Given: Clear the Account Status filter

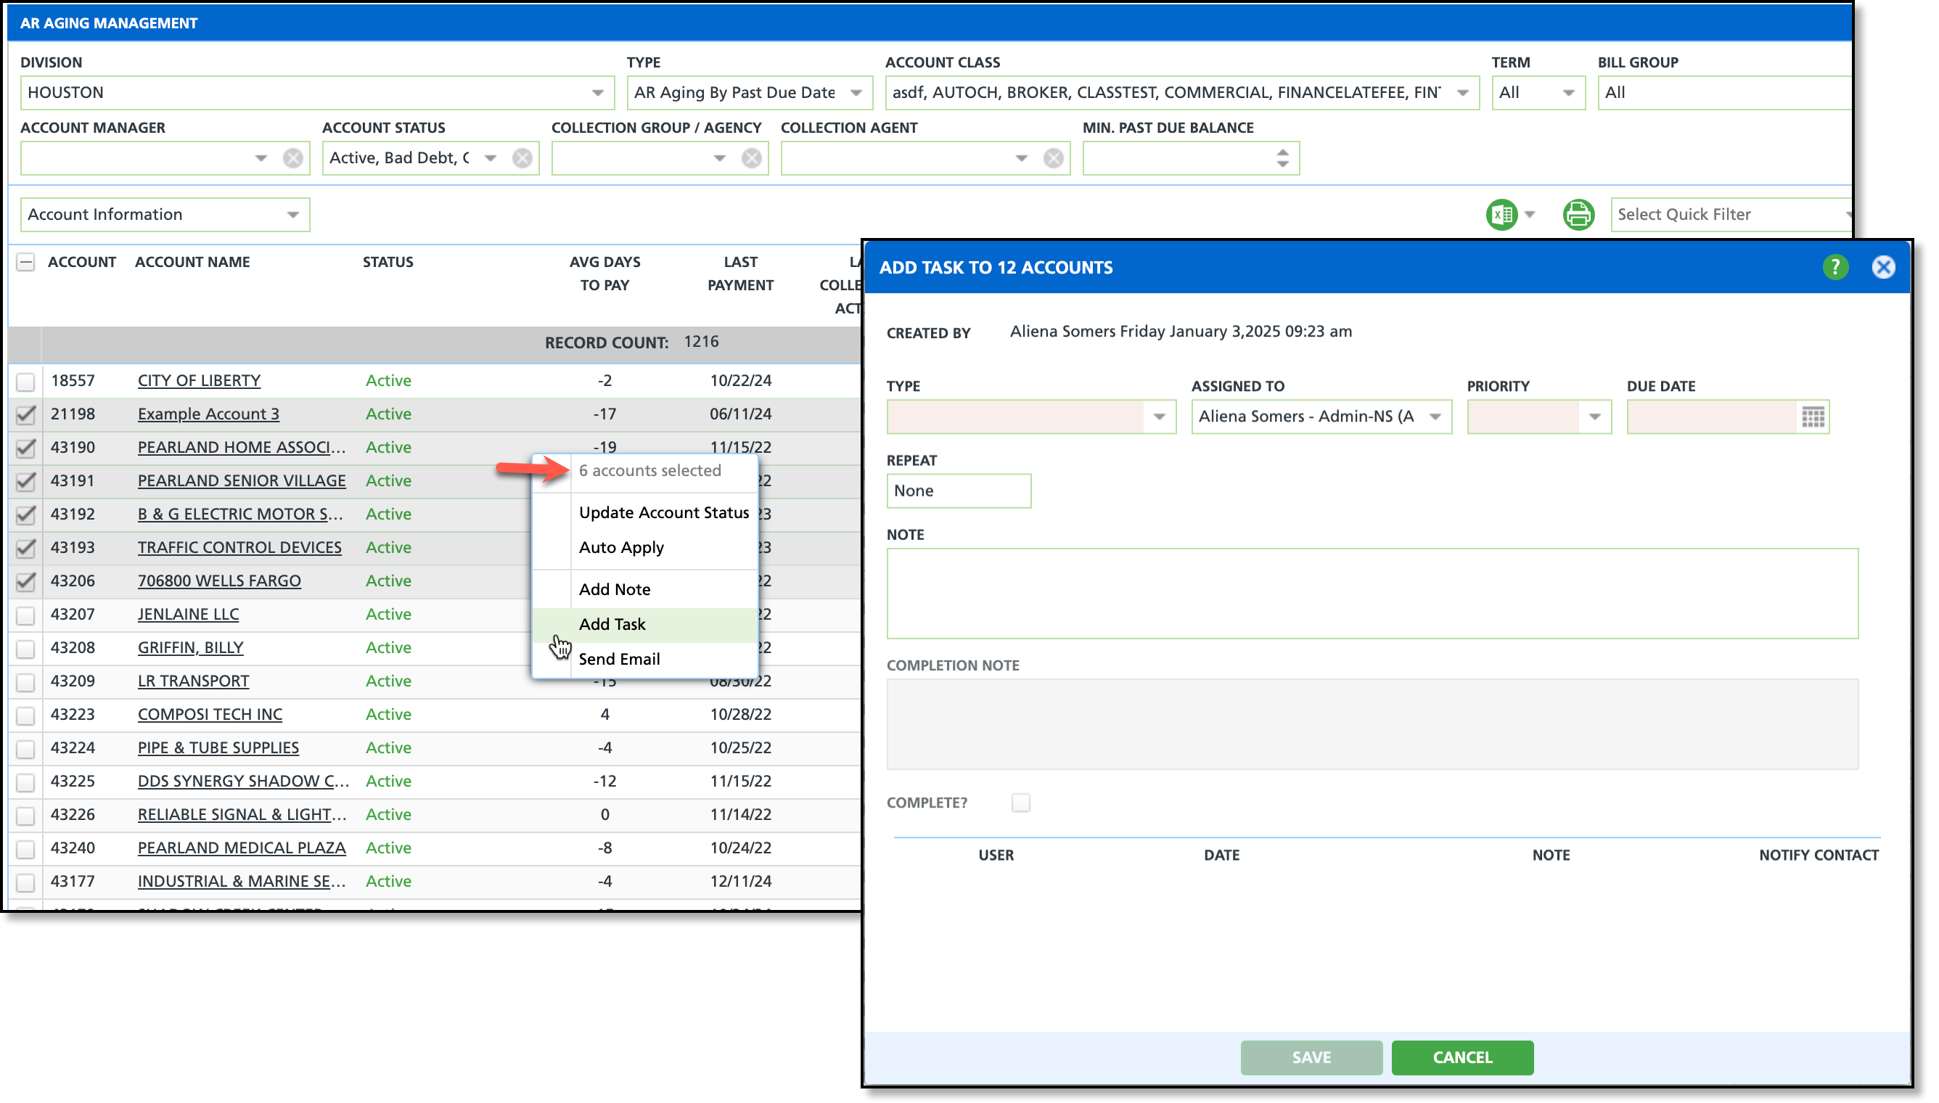Looking at the screenshot, I should click(522, 157).
